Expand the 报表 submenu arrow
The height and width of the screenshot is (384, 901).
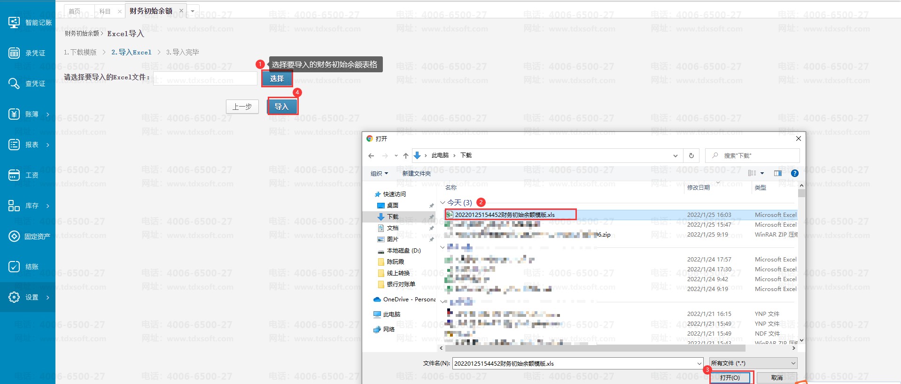click(48, 145)
